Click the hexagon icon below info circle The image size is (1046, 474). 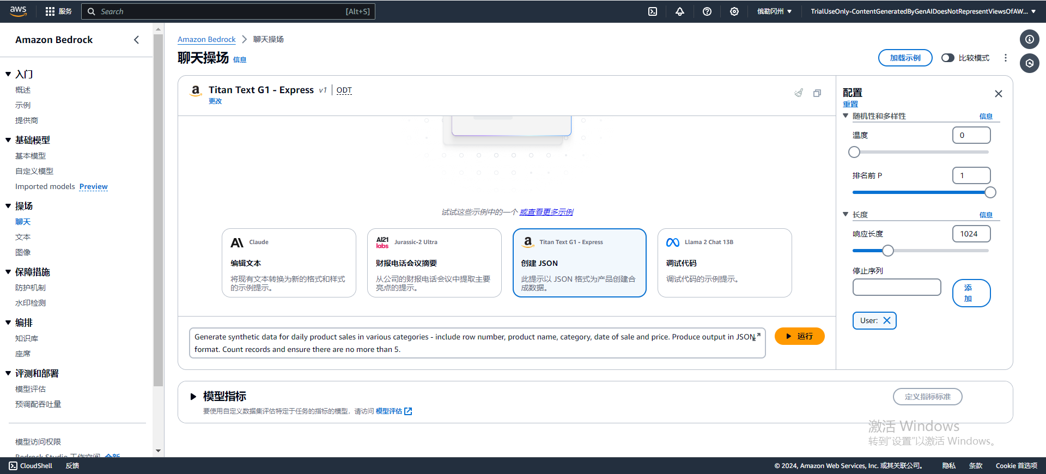coord(1029,63)
